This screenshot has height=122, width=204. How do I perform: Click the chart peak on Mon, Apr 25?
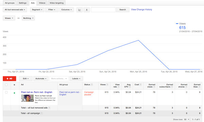(x=138, y=40)
